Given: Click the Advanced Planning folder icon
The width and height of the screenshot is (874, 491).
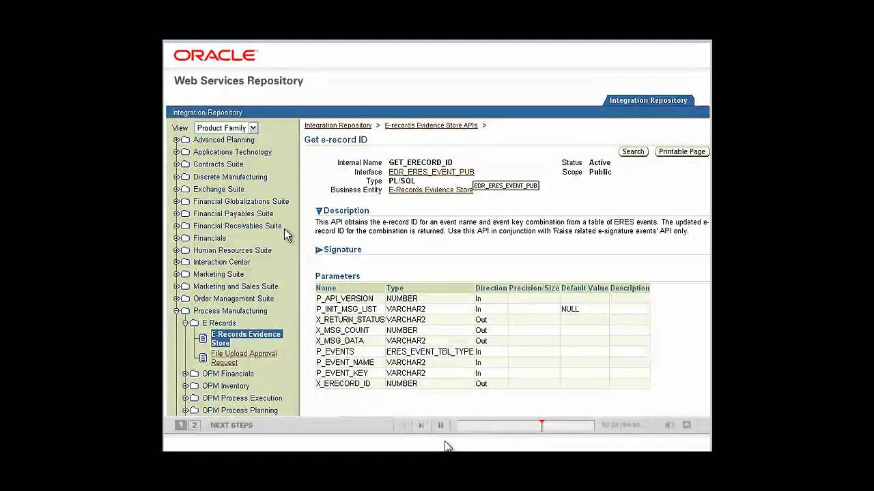Looking at the screenshot, I should (x=185, y=140).
